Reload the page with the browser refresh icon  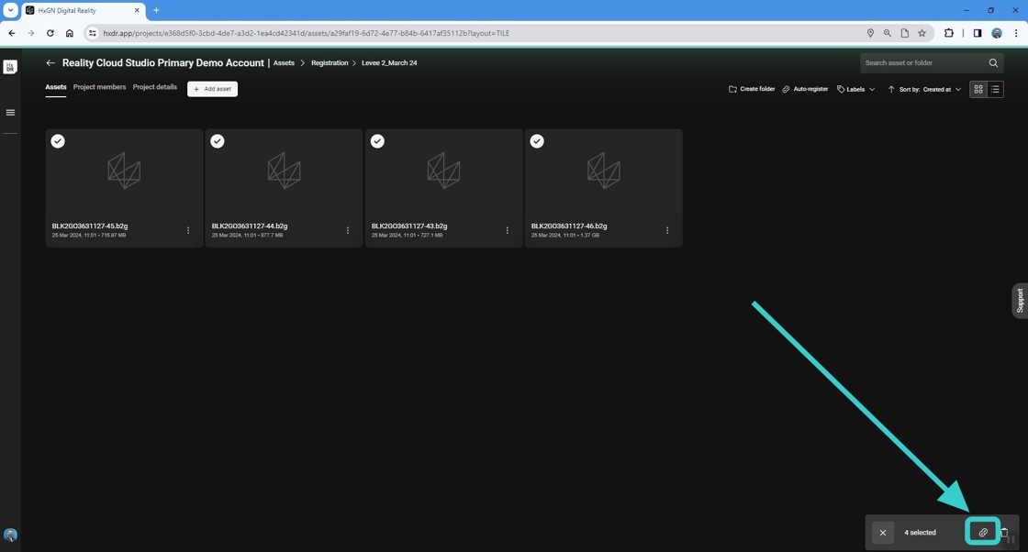(x=50, y=33)
